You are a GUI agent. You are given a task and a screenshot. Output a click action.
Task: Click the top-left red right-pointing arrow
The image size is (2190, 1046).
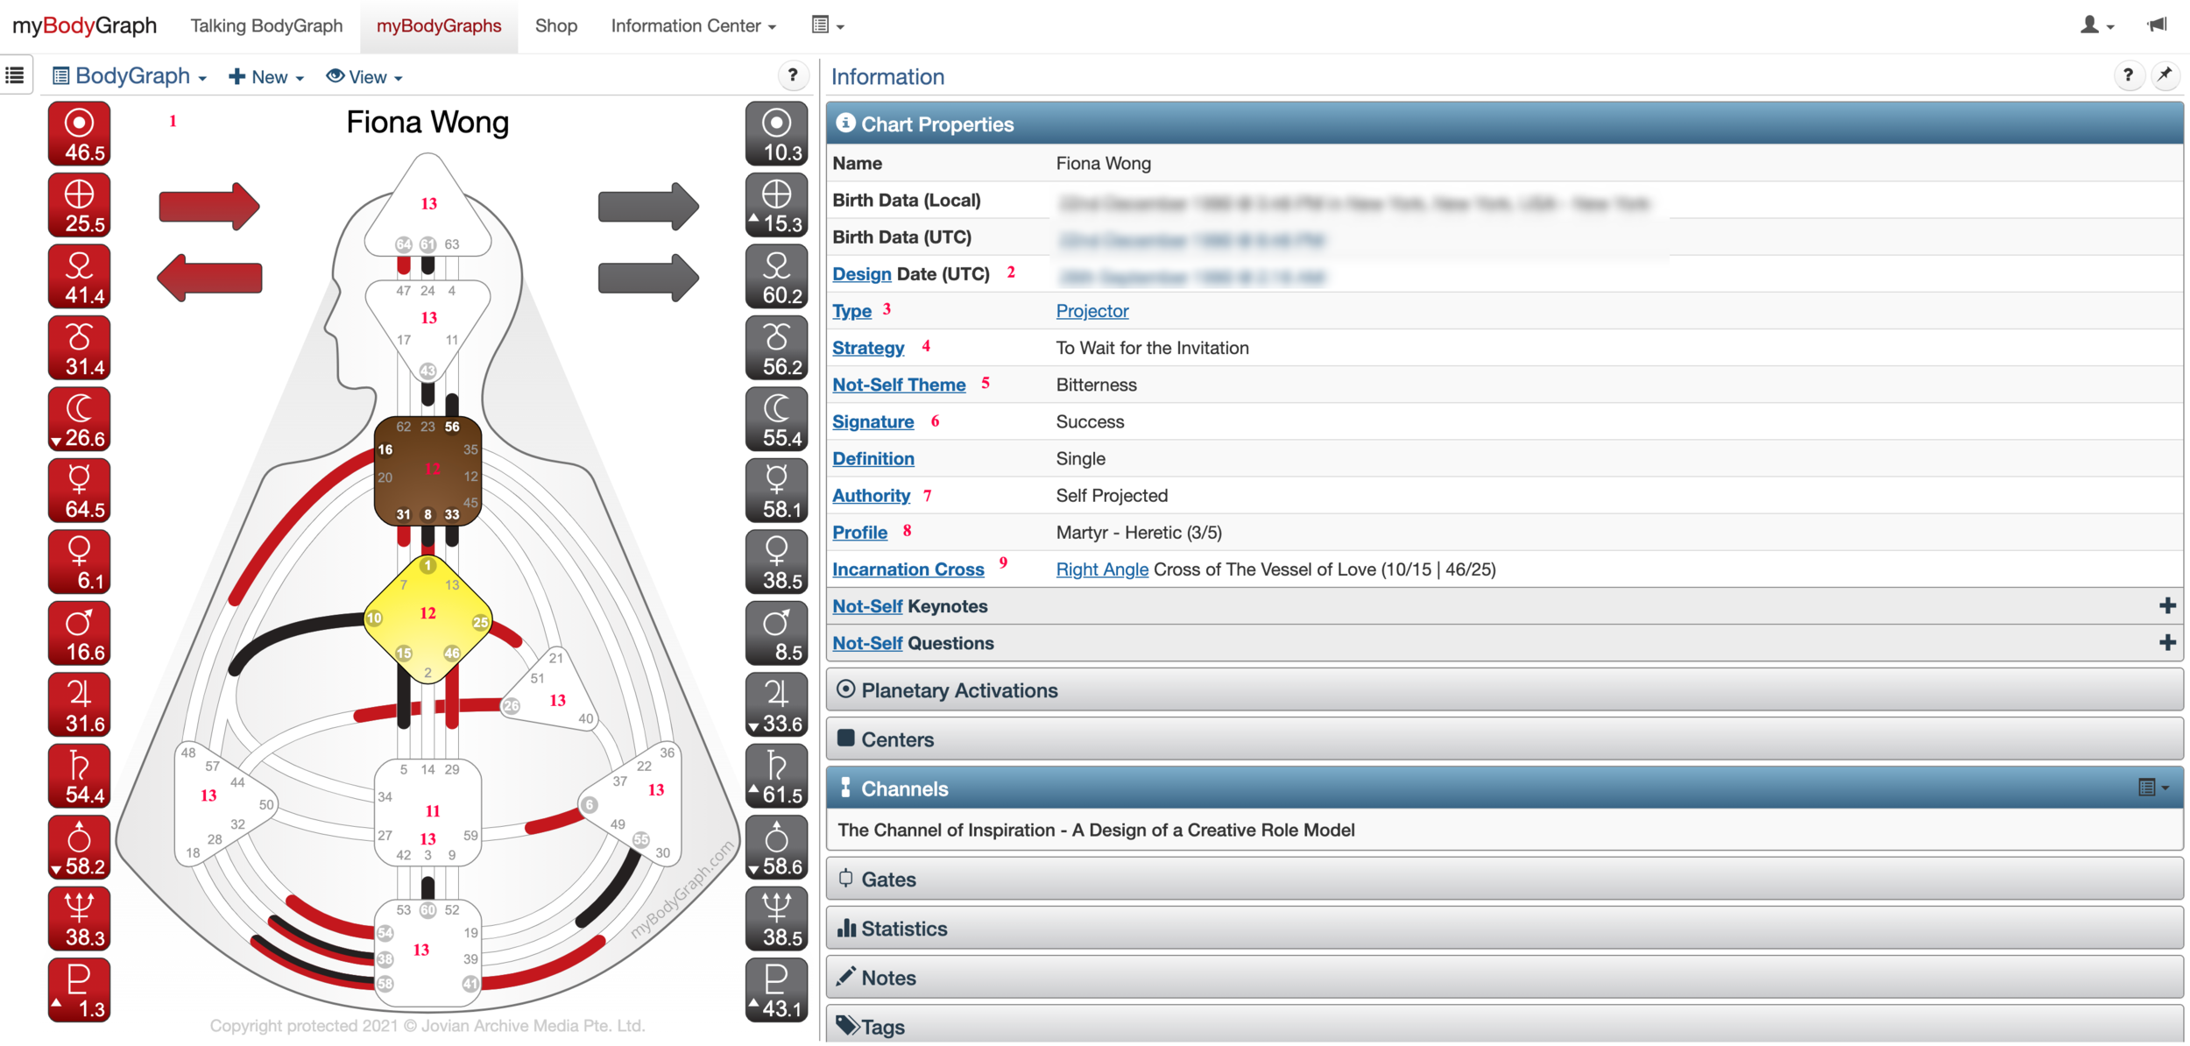208,207
